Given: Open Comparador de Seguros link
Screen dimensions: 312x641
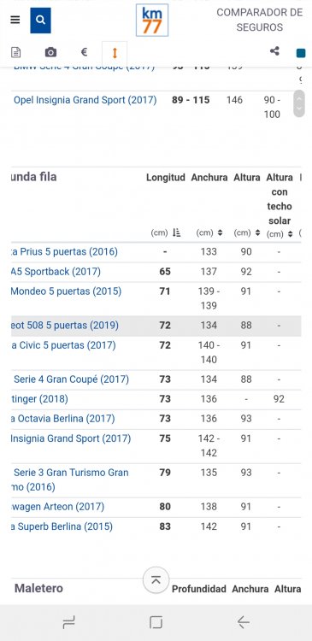Looking at the screenshot, I should point(260,20).
